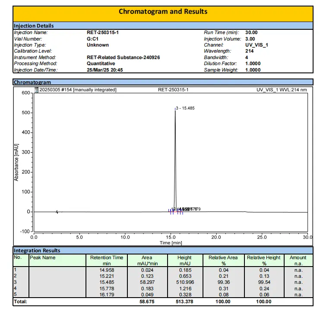Click the Relative Area column header

coord(223,260)
